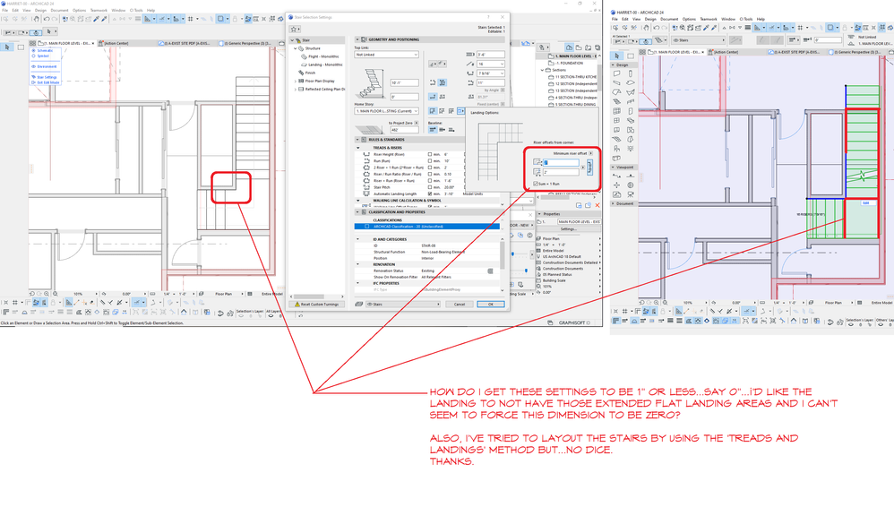894x507 pixels.
Task: Open Design menu in left ARCHICAD window
Action: [40, 10]
